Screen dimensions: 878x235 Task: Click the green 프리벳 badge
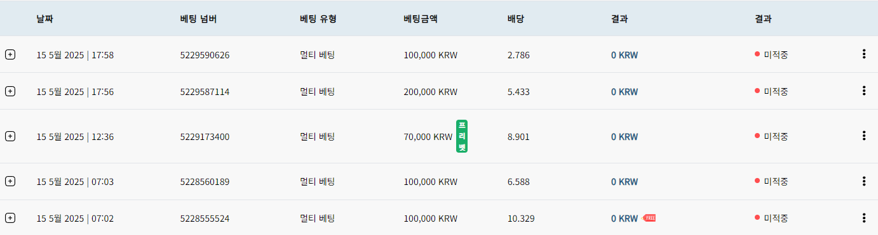pos(462,136)
